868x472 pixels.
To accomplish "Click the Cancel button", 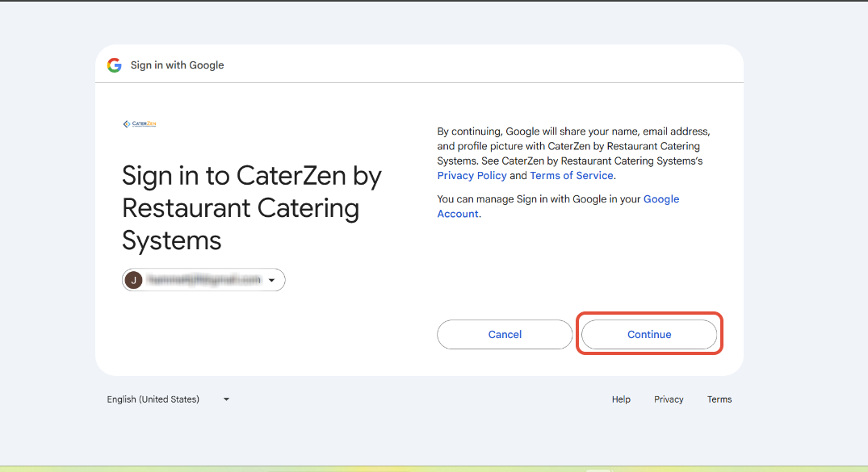I will click(x=505, y=334).
